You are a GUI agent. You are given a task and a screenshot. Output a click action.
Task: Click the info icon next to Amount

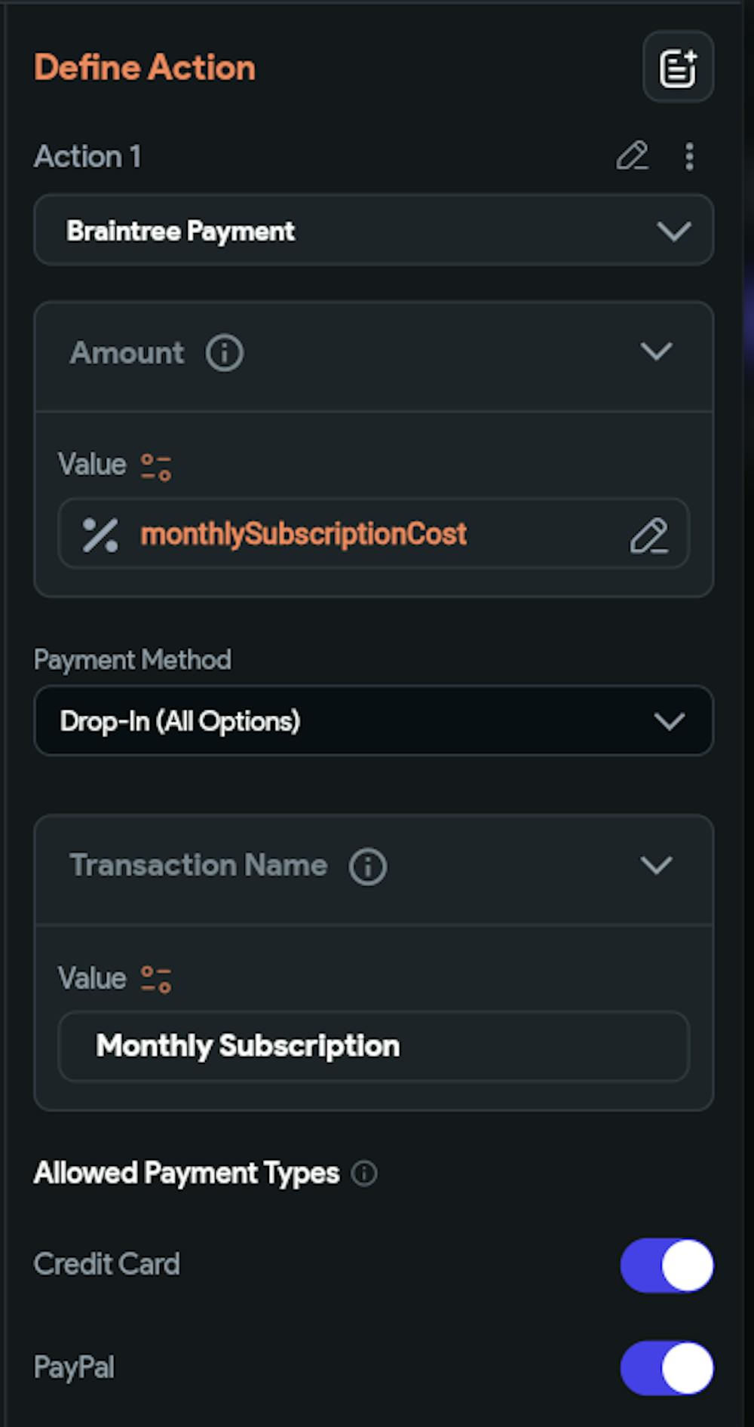(x=225, y=352)
